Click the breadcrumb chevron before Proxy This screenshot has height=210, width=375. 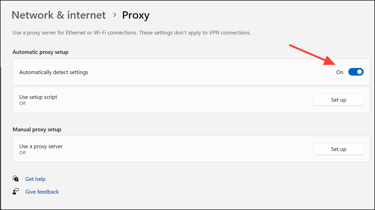(x=115, y=15)
